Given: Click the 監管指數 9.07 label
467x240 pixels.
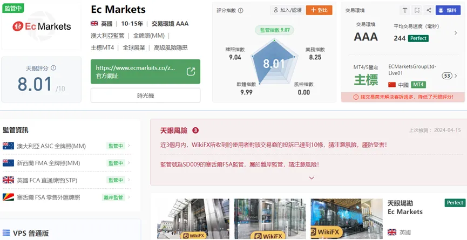Looking at the screenshot, I should pyautogui.click(x=275, y=30).
